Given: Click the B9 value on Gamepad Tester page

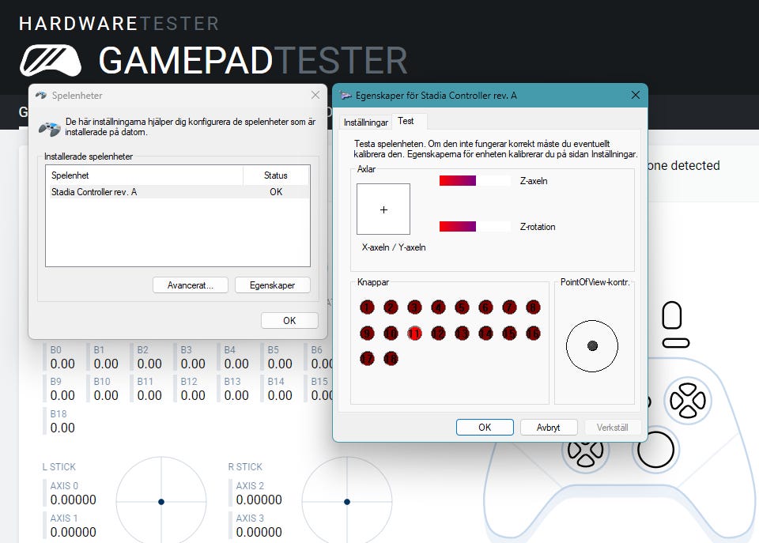Looking at the screenshot, I should coord(62,396).
